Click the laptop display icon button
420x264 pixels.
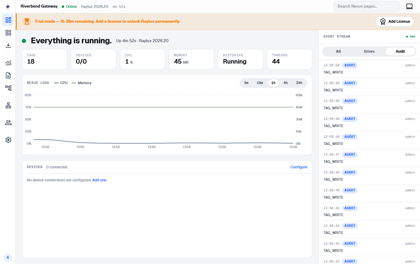pos(409,6)
